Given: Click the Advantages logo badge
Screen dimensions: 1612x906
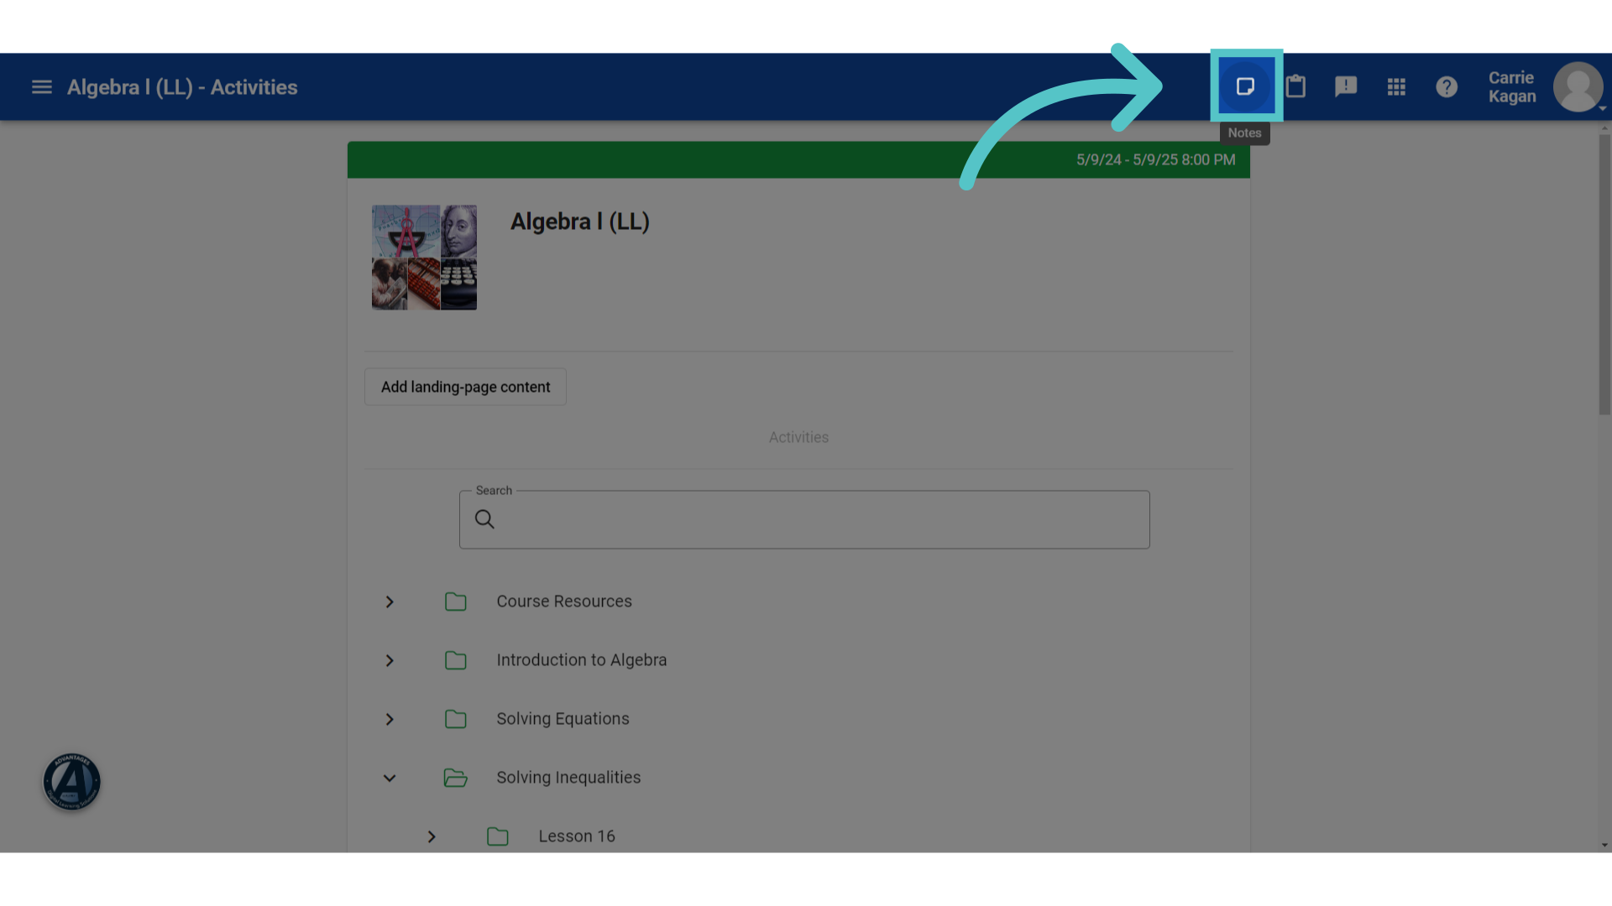Looking at the screenshot, I should (x=72, y=782).
